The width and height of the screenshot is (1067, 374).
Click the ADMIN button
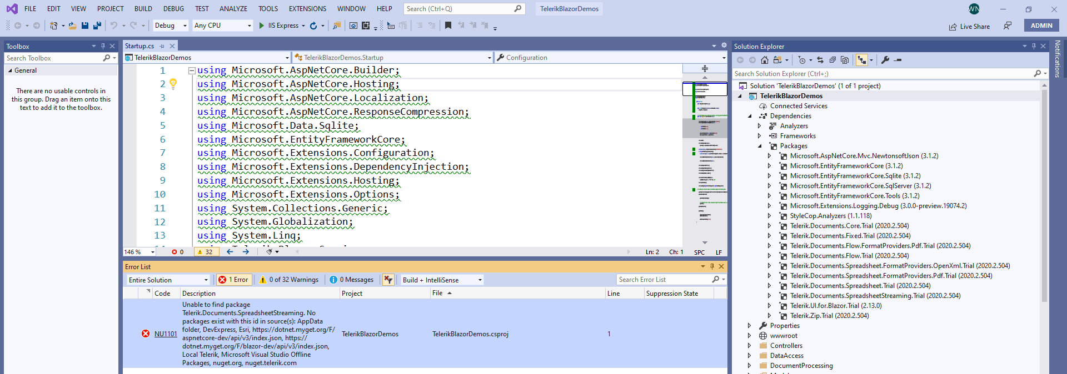1041,26
